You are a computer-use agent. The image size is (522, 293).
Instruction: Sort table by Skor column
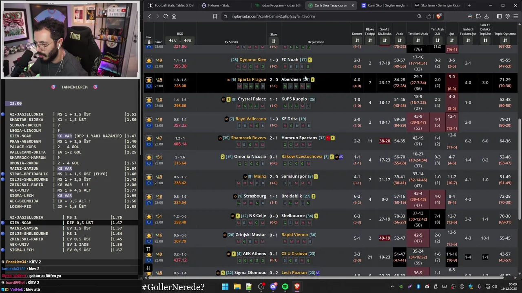point(274,41)
